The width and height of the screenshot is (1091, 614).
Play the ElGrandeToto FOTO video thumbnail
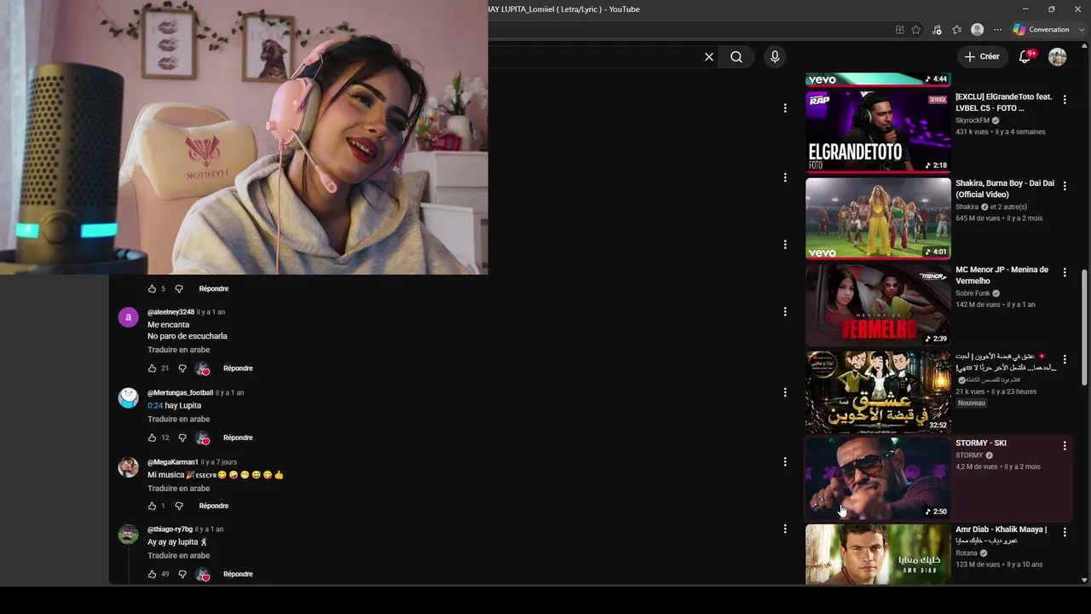point(878,131)
